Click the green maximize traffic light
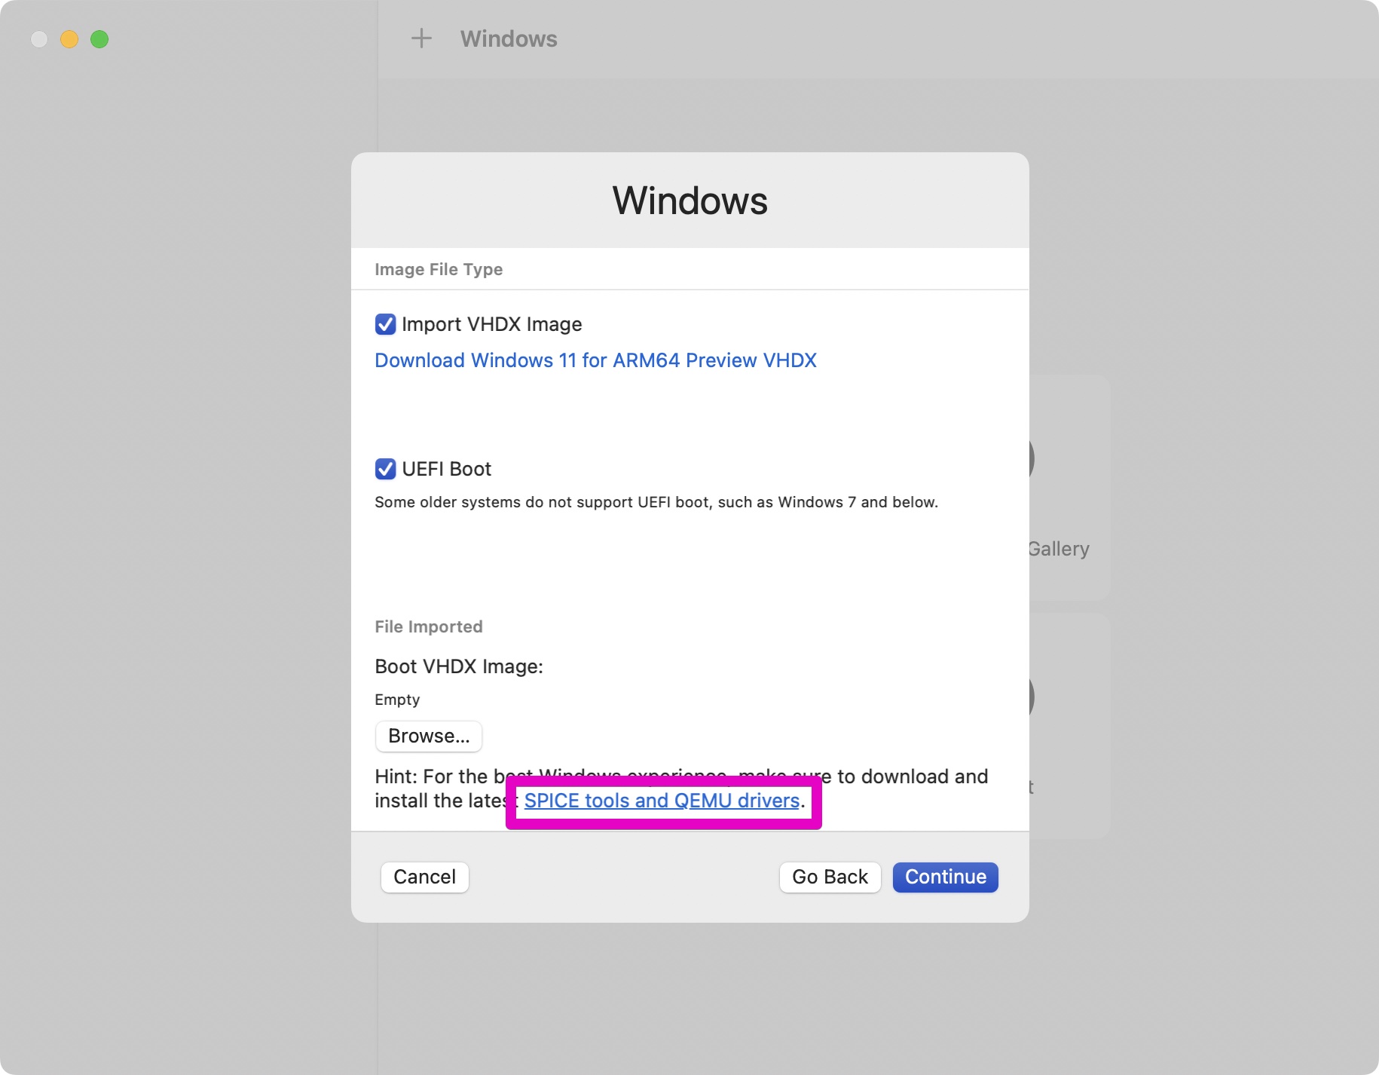 click(x=100, y=40)
